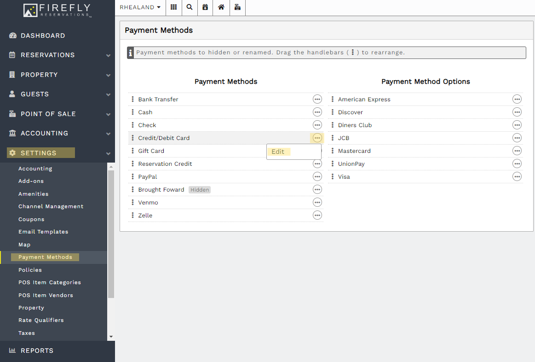Click the home icon in the toolbar
The width and height of the screenshot is (535, 362).
(221, 7)
